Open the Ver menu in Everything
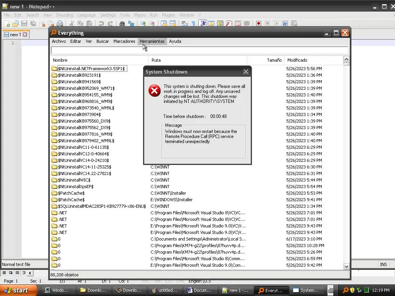395x296 pixels. click(89, 41)
